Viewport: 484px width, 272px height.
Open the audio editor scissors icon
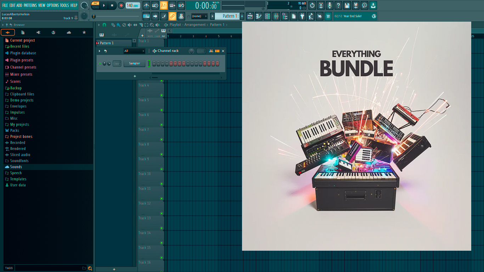321,5
